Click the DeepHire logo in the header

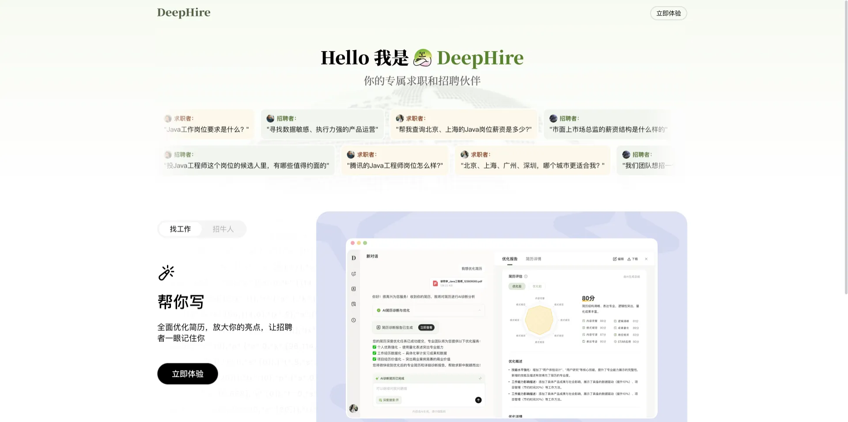click(184, 13)
